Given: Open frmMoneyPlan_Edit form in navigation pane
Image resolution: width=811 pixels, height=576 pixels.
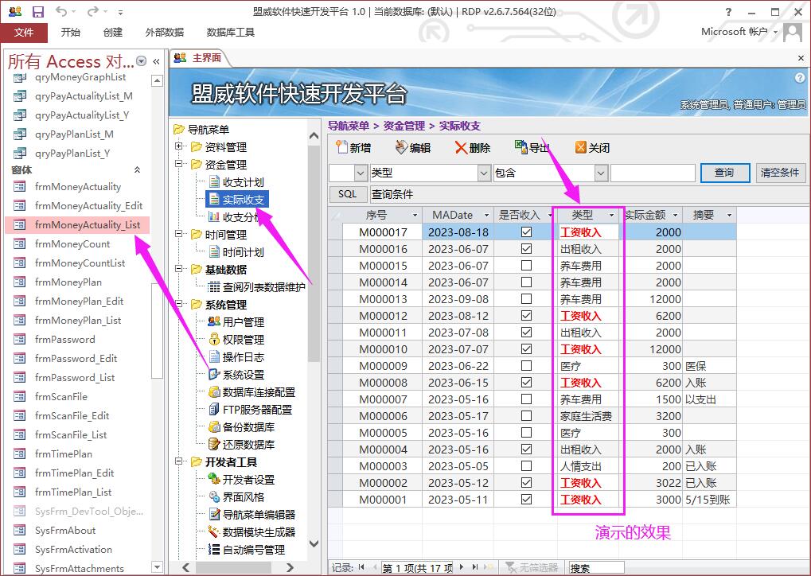Looking at the screenshot, I should pos(79,302).
